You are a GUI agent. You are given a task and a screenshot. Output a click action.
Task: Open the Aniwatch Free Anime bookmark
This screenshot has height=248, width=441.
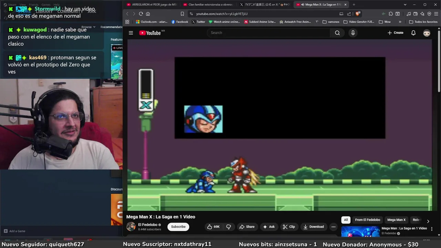coord(295,22)
